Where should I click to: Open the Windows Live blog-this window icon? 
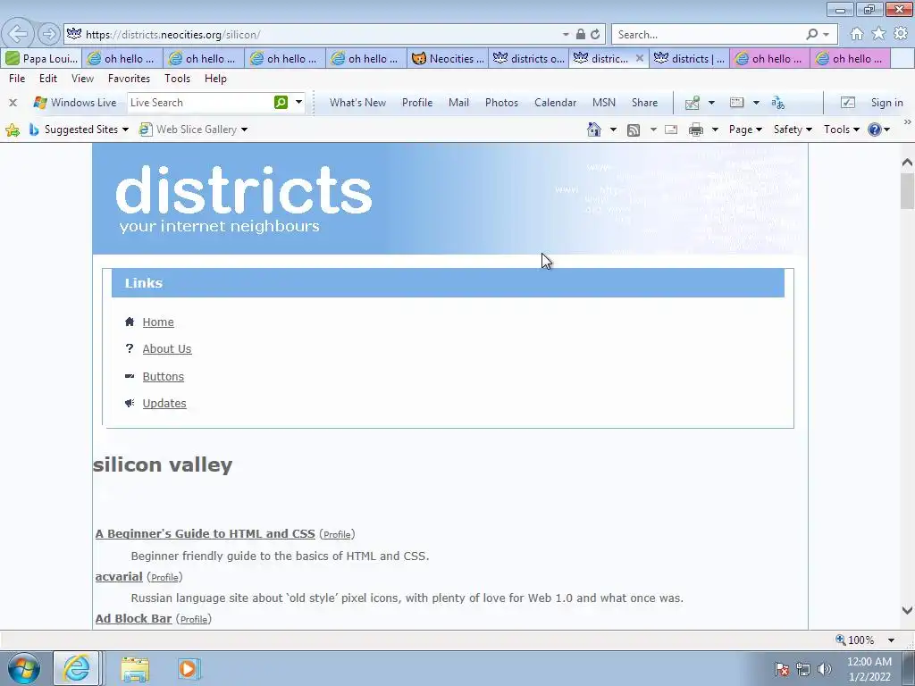(x=737, y=103)
